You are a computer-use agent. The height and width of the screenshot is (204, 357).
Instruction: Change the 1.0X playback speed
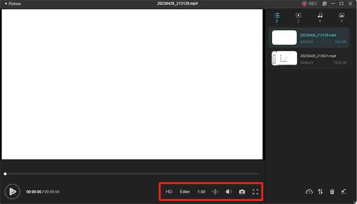click(x=201, y=191)
